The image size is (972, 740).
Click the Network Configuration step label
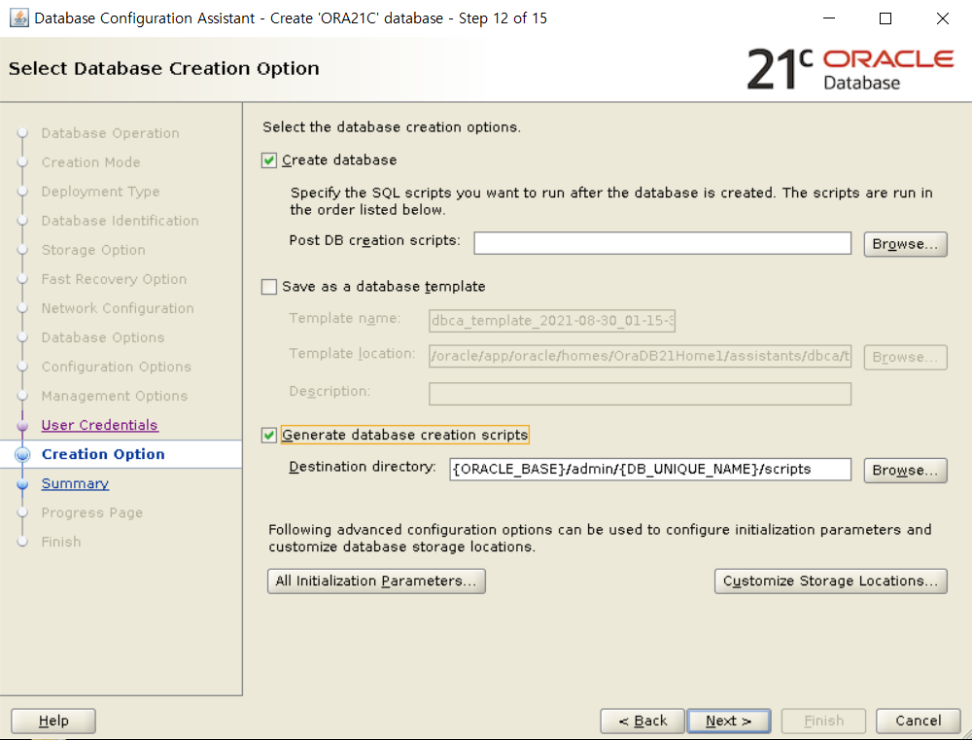[x=118, y=308]
